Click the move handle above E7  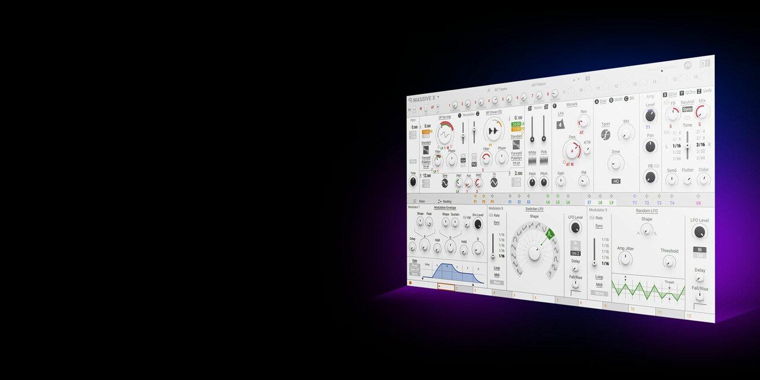[589, 196]
